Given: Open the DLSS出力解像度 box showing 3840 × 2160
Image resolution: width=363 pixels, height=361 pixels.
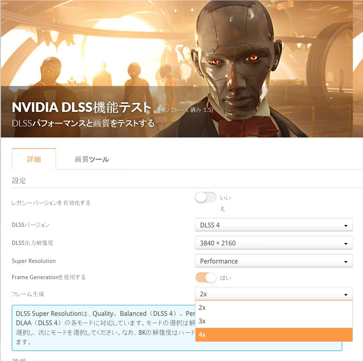Looking at the screenshot, I should click(x=274, y=243).
